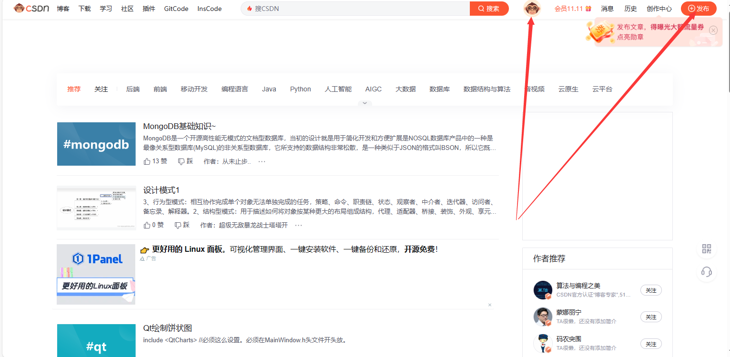Follow author 蒙娜丽宁
This screenshot has width=730, height=357.
651,317
